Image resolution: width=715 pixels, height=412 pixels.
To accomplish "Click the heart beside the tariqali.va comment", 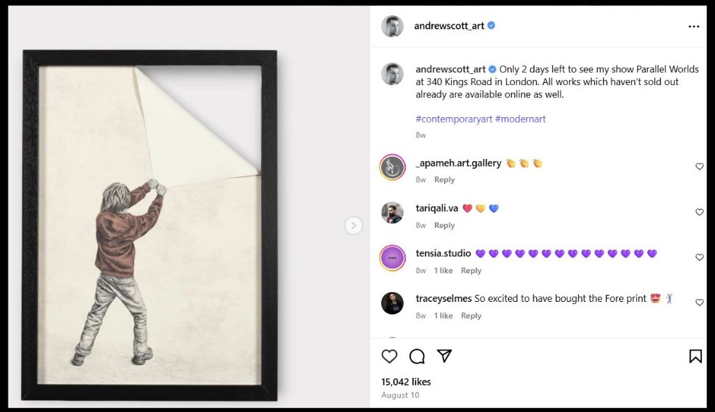I will click(x=700, y=212).
